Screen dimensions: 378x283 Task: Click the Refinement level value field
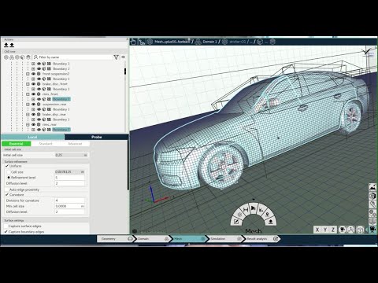coord(70,178)
